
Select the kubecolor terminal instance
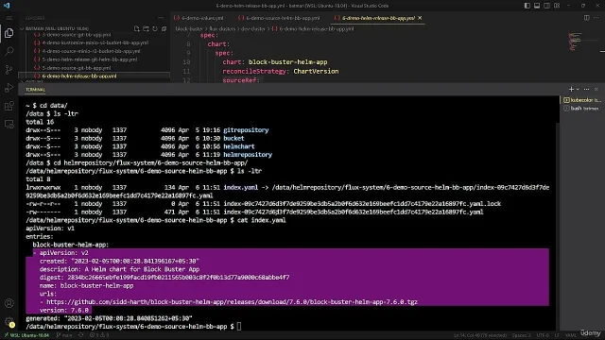pyautogui.click(x=582, y=100)
